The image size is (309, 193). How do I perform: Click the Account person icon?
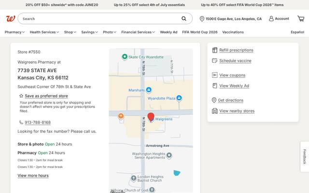tap(271, 18)
